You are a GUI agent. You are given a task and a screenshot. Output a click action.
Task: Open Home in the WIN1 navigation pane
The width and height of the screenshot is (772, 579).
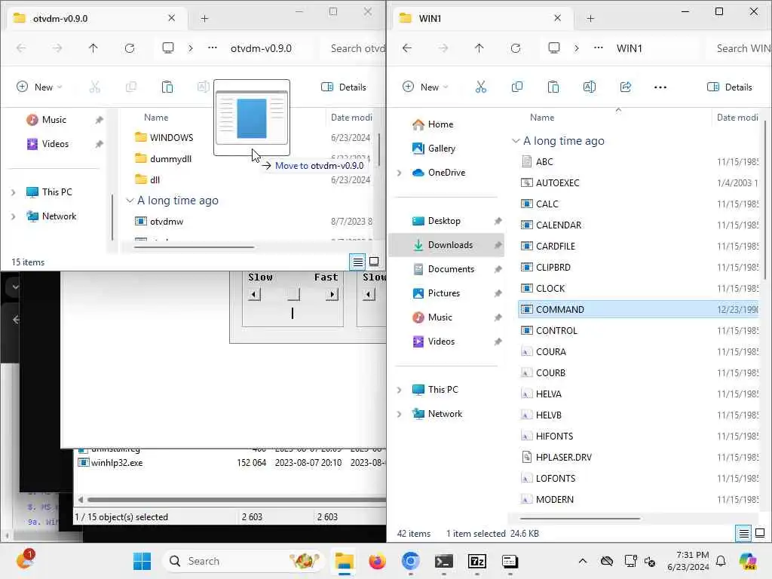pos(440,124)
